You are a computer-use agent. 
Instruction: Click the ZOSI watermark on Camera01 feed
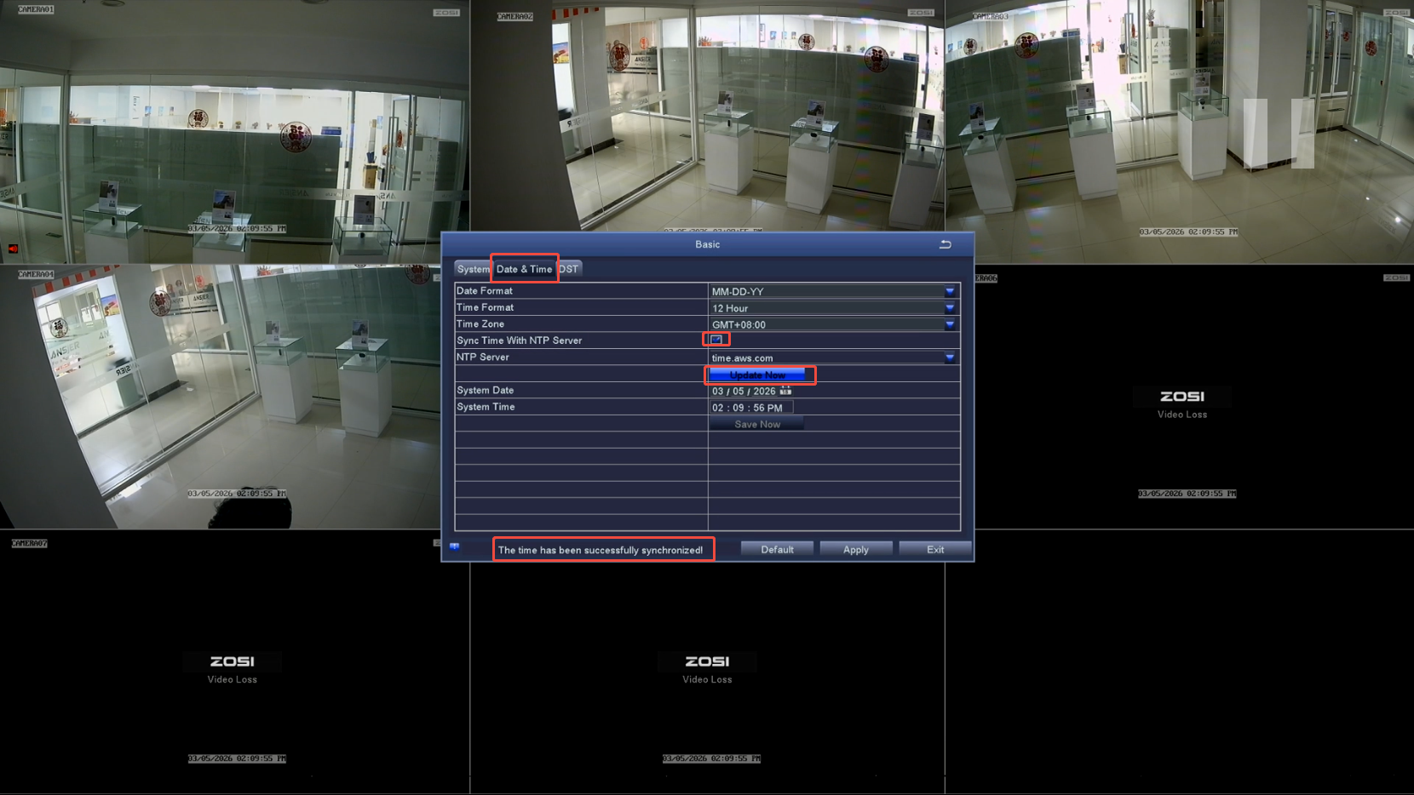pyautogui.click(x=446, y=13)
